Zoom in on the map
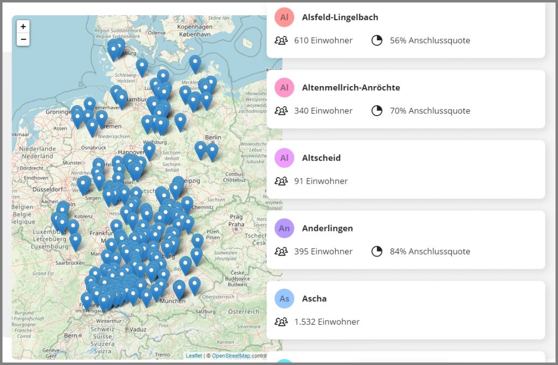 pos(23,27)
